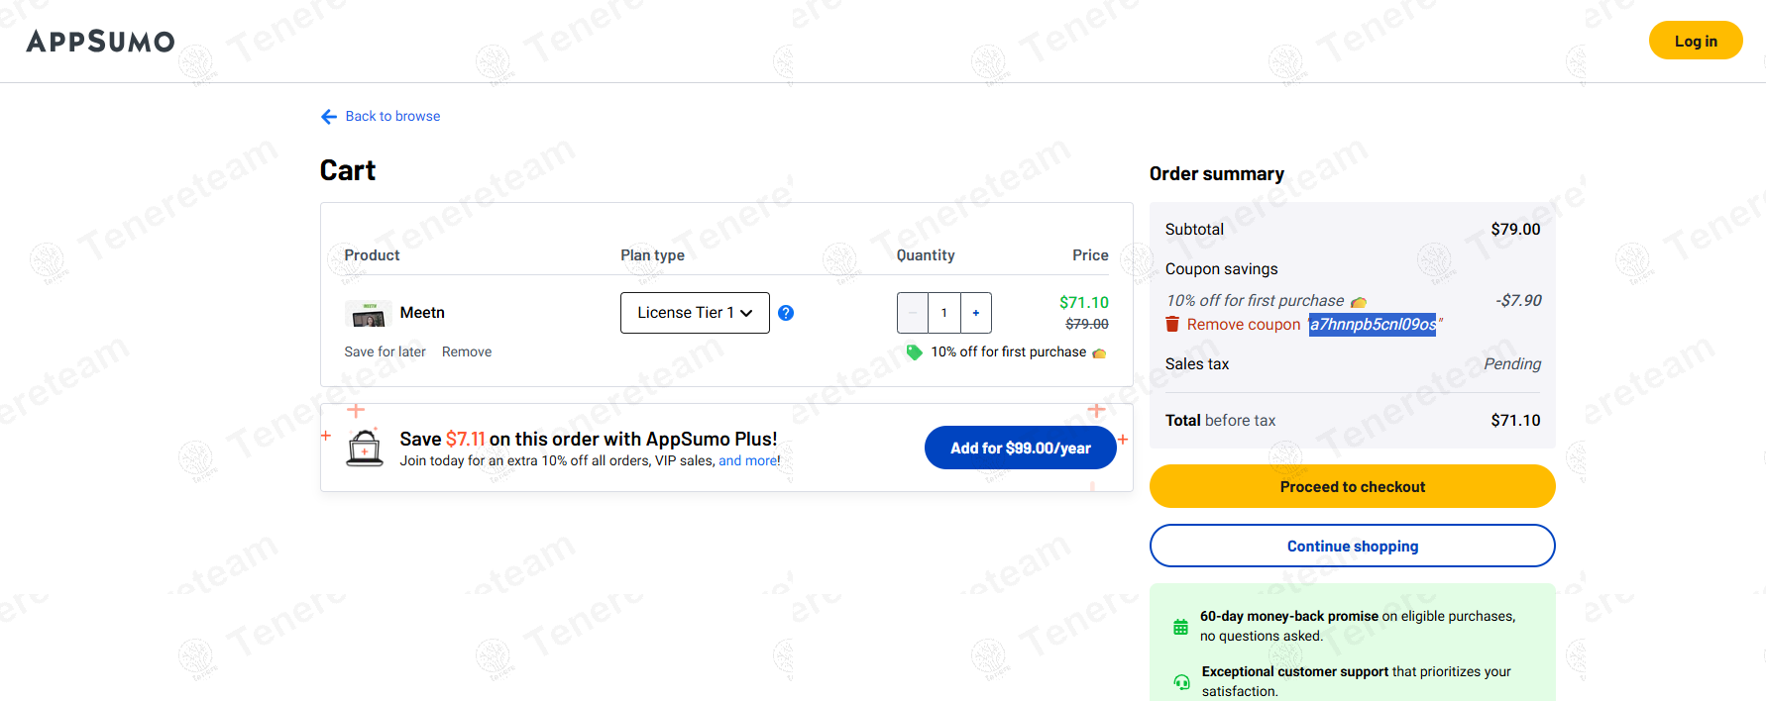
Task: Click the Meetn product thumbnail
Action: coord(369,314)
